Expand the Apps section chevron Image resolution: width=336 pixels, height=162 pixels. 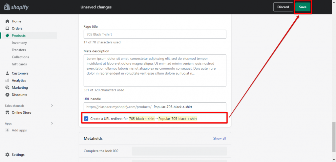click(x=52, y=123)
